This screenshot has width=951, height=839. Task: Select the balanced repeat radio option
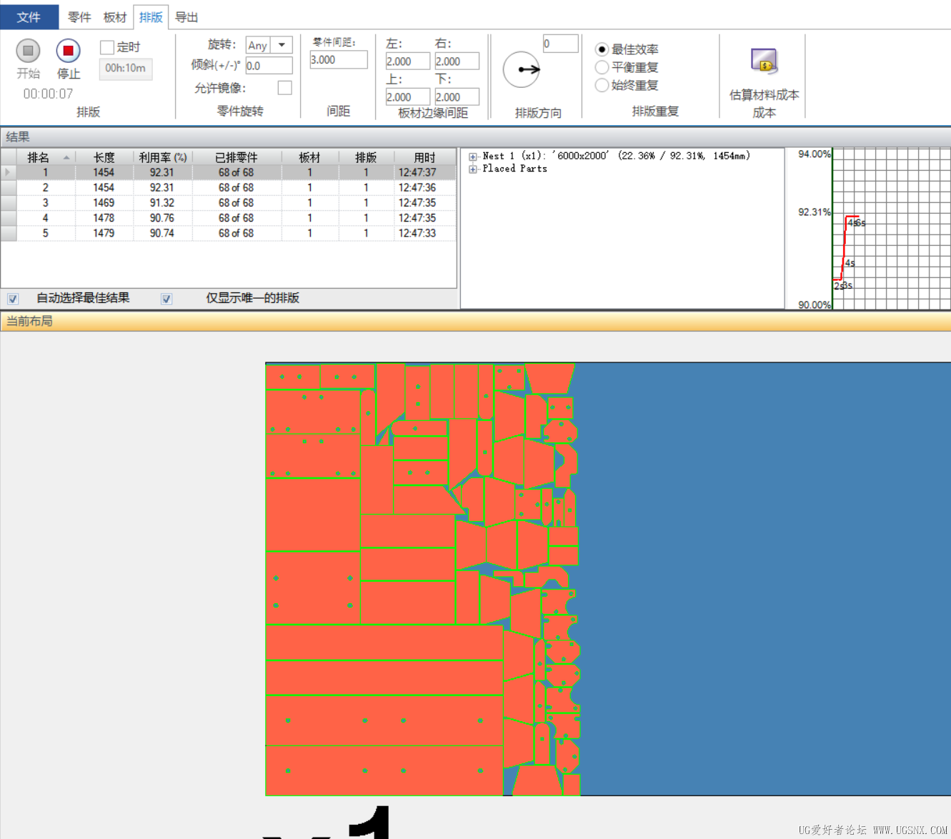602,67
